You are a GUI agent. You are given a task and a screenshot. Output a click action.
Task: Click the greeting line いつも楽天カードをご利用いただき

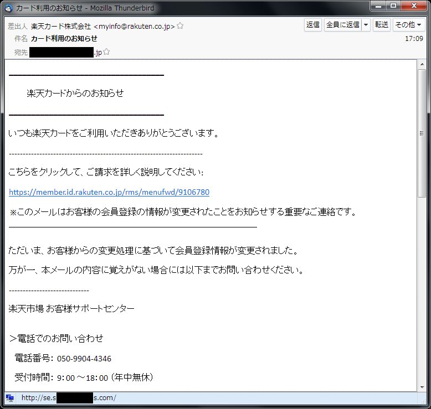pos(114,133)
